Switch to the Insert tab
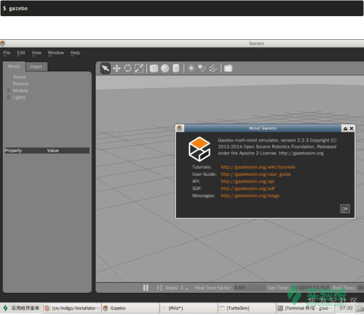Viewport: 364px width, 315px height. [36, 67]
